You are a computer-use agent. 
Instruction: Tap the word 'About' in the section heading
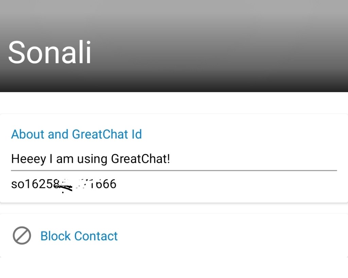(x=28, y=134)
